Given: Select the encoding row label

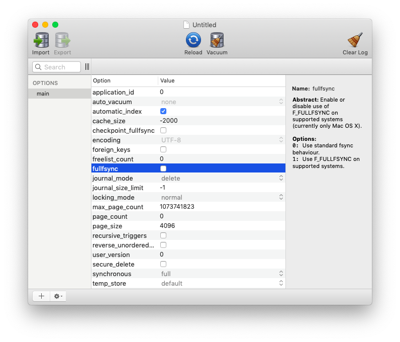Looking at the screenshot, I should pyautogui.click(x=107, y=140).
